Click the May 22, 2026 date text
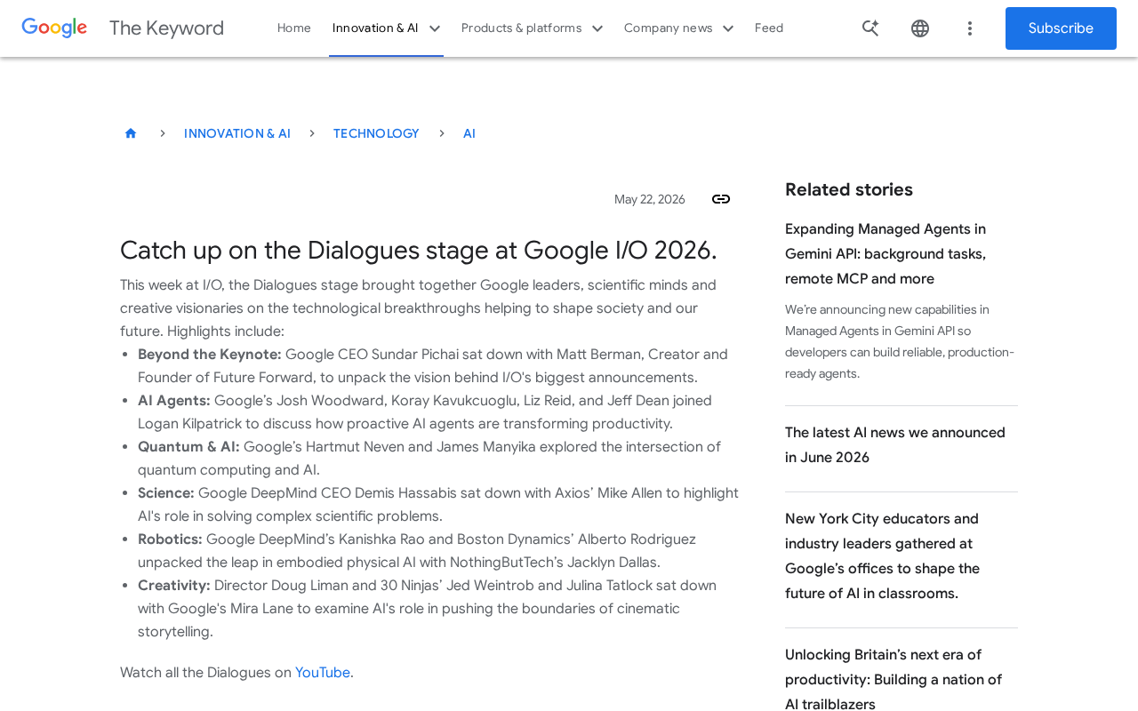 [x=650, y=199]
